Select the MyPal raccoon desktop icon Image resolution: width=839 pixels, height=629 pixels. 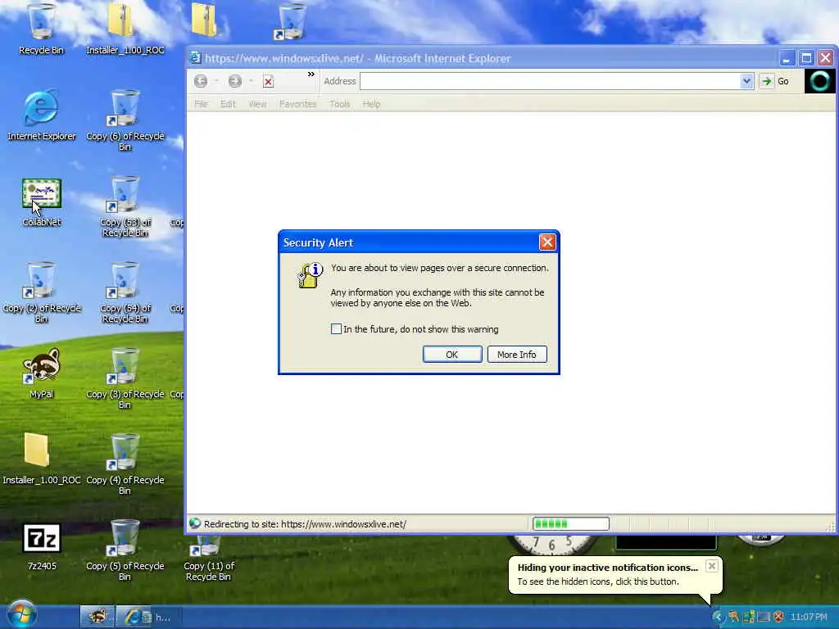pyautogui.click(x=41, y=373)
